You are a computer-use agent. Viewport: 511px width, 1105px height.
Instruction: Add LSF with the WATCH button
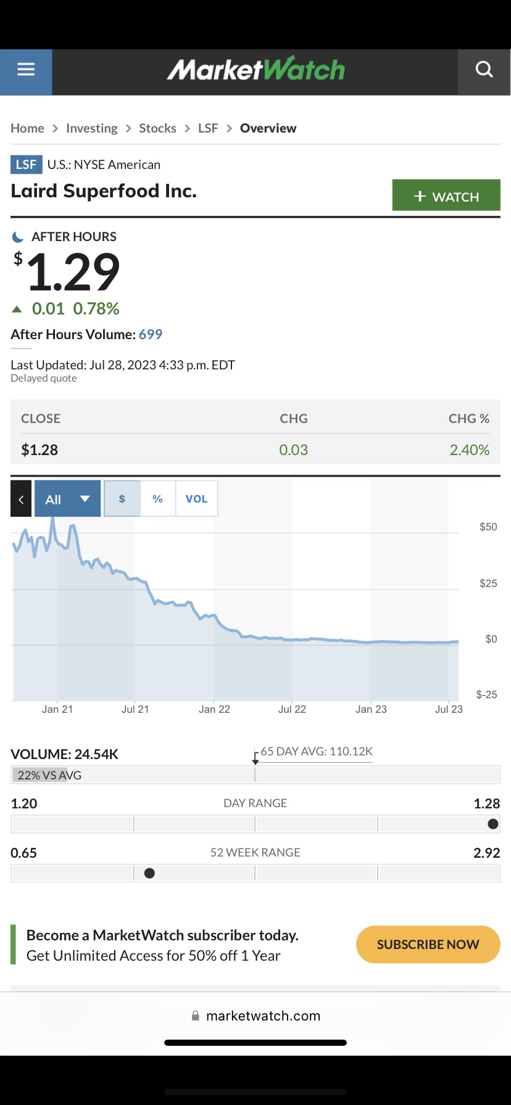pos(446,195)
